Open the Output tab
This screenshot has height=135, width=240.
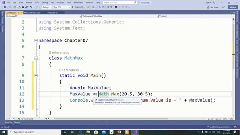coord(17,122)
